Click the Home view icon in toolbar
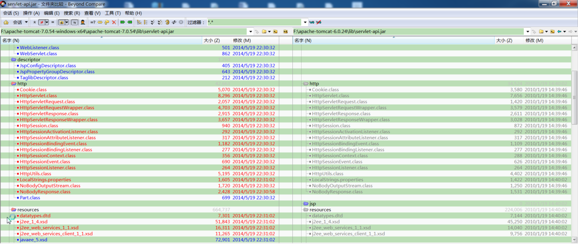 pos(6,22)
